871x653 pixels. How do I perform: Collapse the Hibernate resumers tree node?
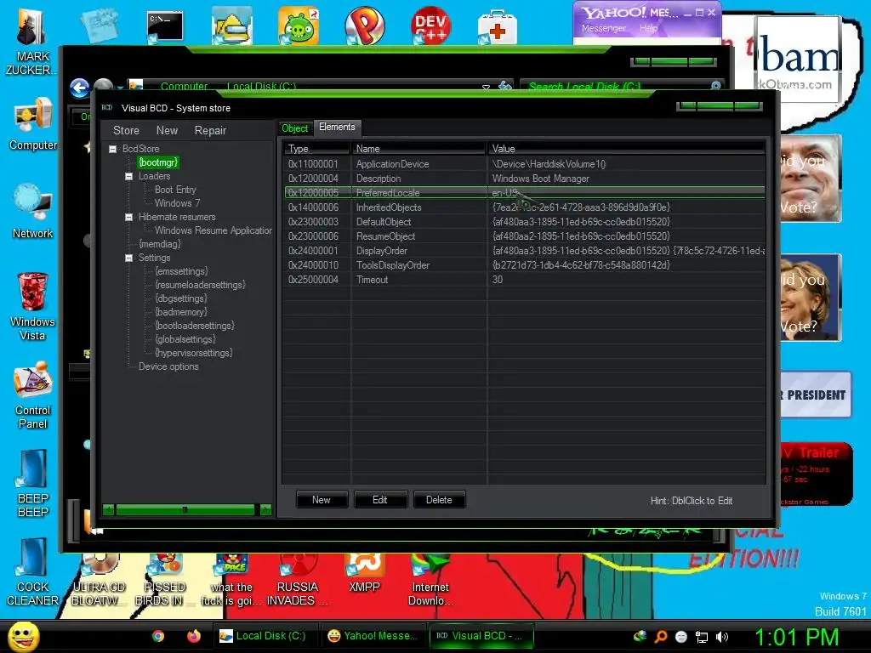point(129,217)
